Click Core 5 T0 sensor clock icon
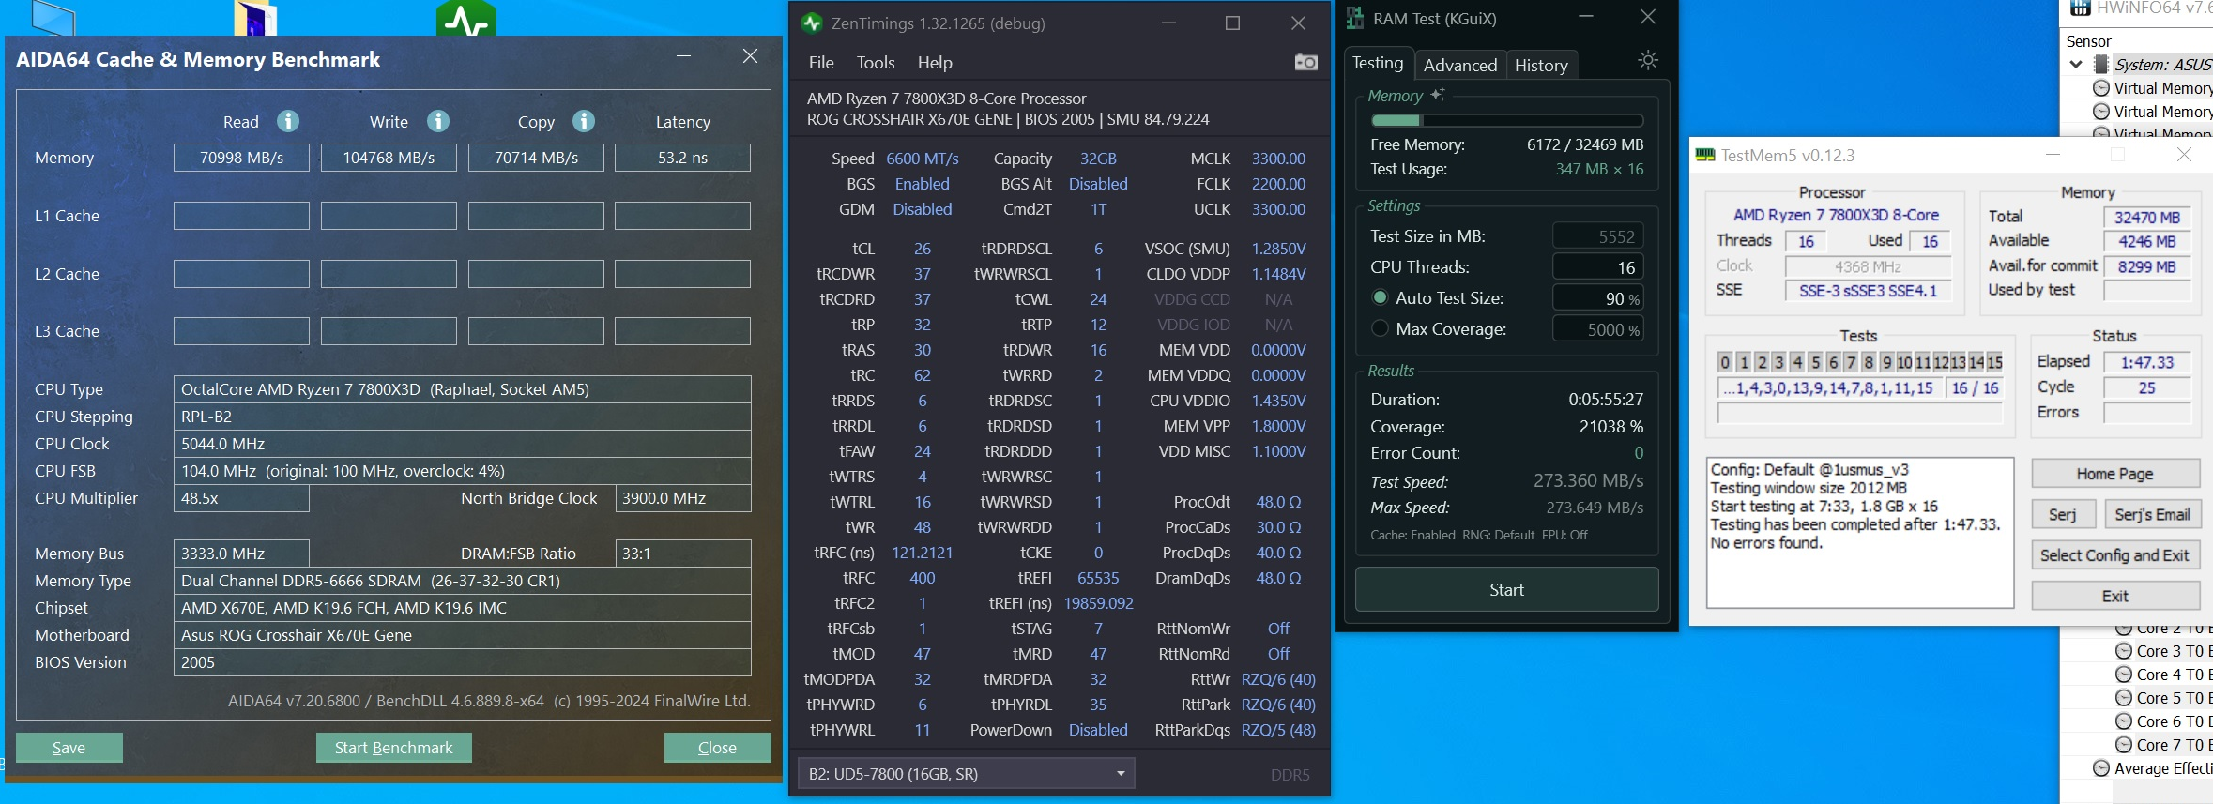Viewport: 2213px width, 804px height. [2124, 697]
